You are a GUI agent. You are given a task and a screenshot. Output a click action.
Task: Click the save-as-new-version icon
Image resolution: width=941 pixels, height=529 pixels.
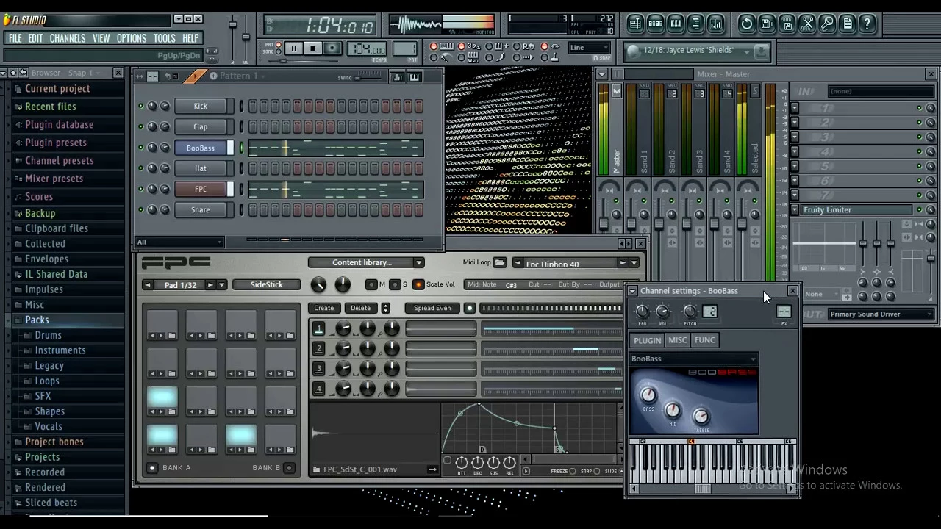(x=767, y=24)
